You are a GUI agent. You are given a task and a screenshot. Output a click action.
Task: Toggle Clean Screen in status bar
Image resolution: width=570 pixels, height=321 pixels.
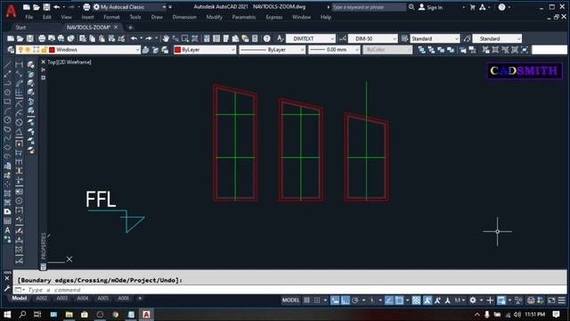[551, 300]
